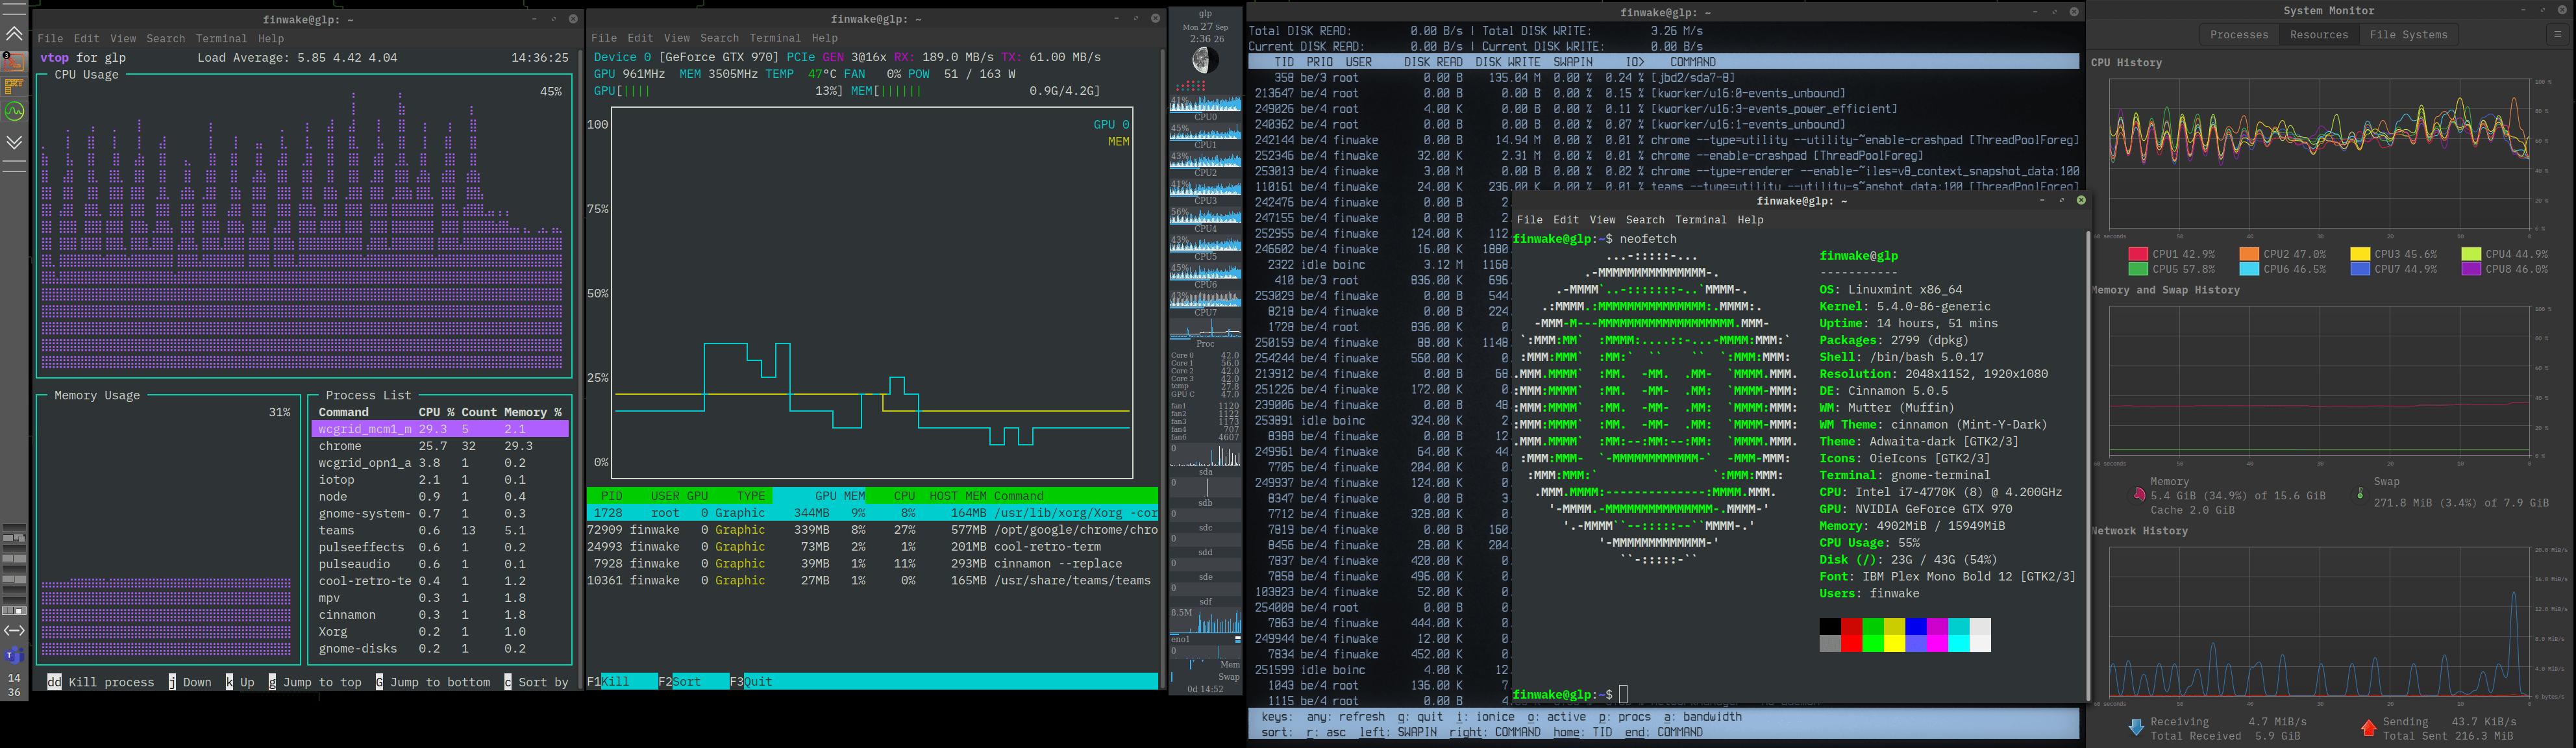Click the Microsoft Teams panel icon
The width and height of the screenshot is (2576, 748).
pyautogui.click(x=14, y=655)
